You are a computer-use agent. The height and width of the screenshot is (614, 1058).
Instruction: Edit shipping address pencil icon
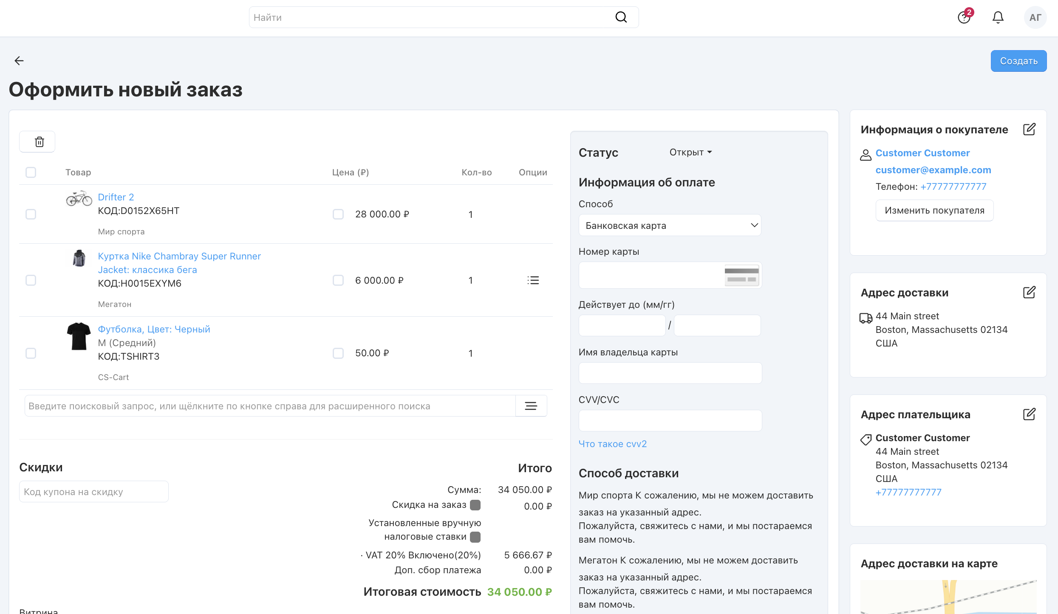(x=1029, y=293)
